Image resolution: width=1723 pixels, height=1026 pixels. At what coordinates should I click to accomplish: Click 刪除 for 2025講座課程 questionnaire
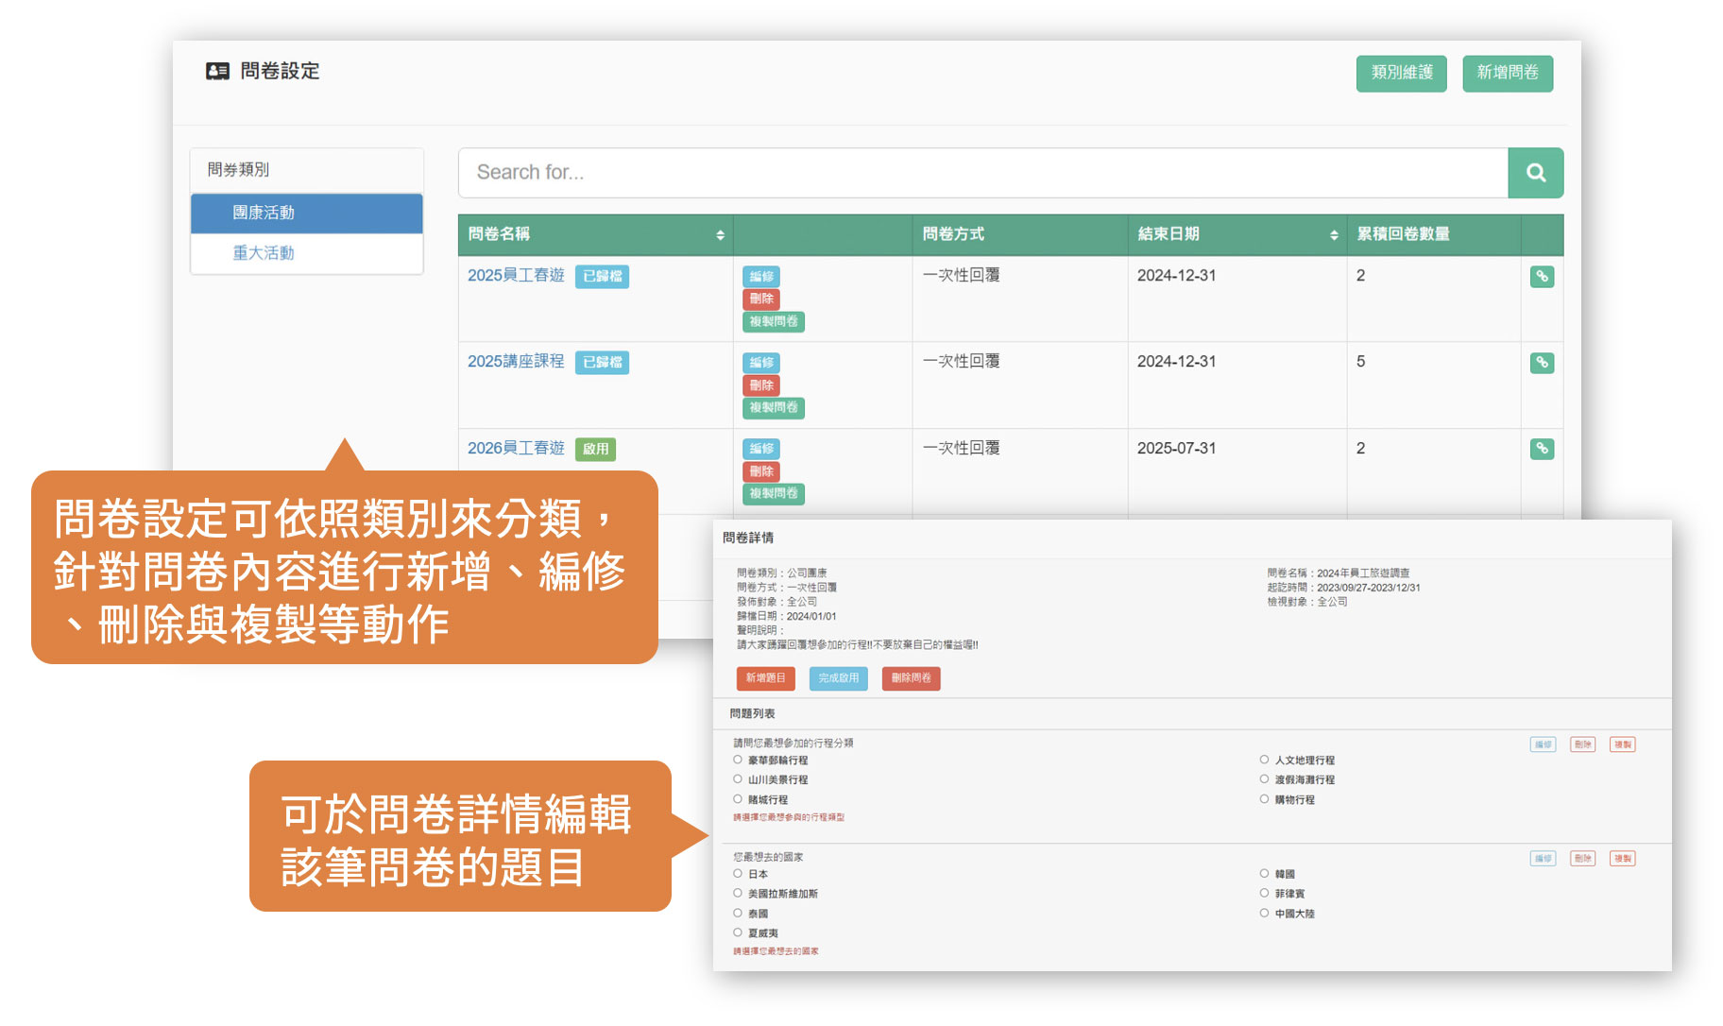(x=761, y=385)
